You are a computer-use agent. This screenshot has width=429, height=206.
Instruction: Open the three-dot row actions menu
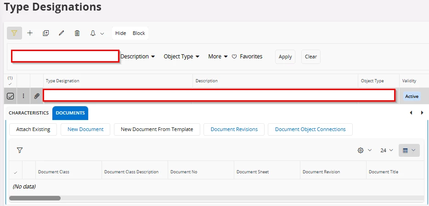(x=23, y=96)
